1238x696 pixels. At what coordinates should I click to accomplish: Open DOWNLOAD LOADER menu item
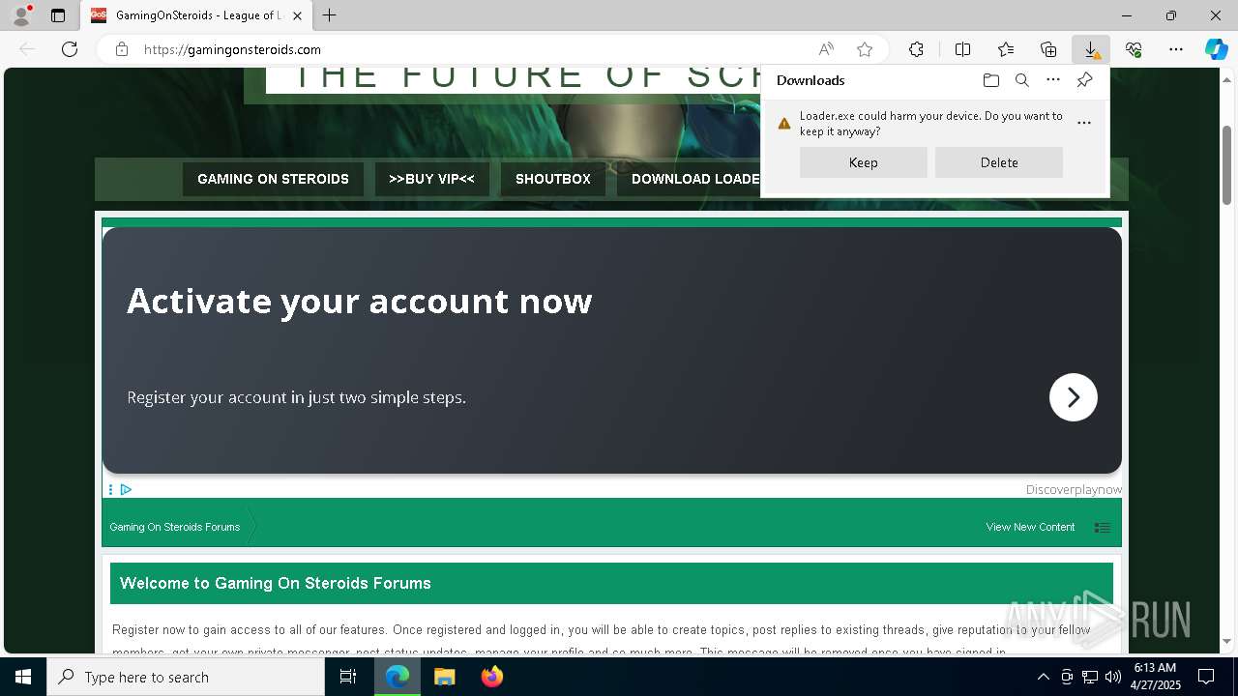[689, 179]
